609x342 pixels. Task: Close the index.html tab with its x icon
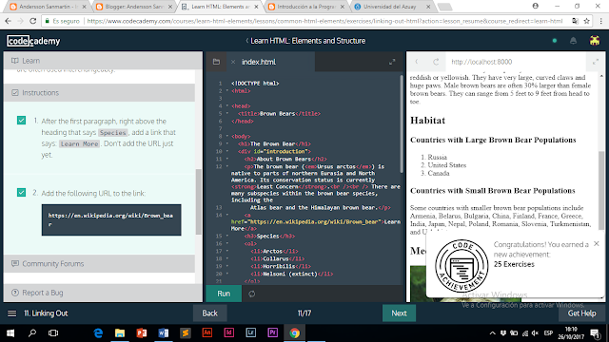(x=233, y=62)
